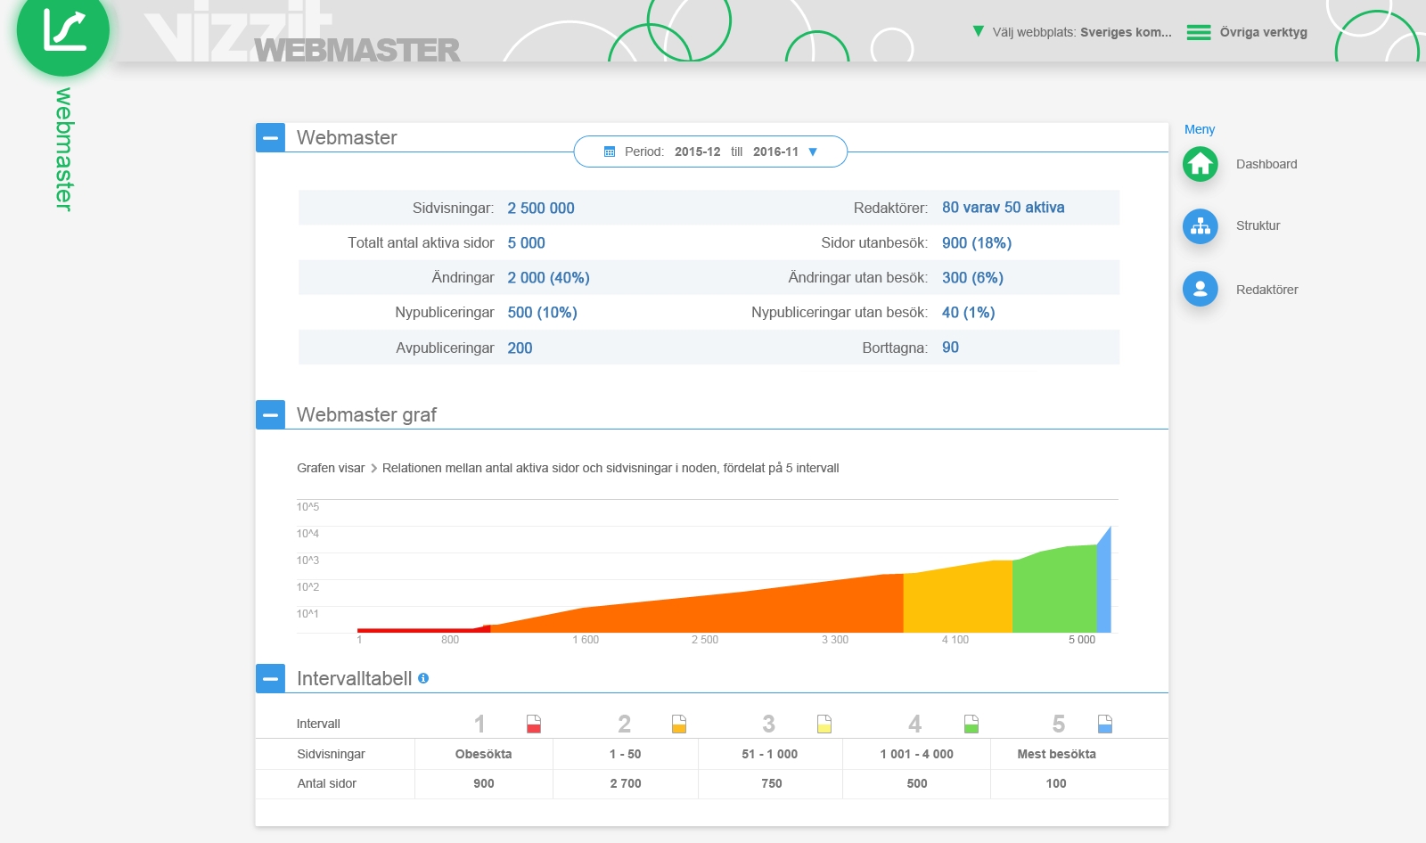1426x843 pixels.
Task: Click the 100 Antal sidor cell
Action: [1056, 783]
